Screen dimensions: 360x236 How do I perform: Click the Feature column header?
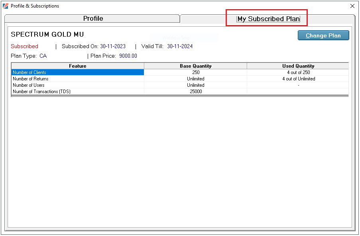pos(78,66)
